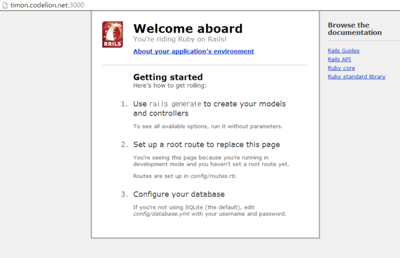Click Set up a root route heading
400x258 pixels.
pos(206,144)
